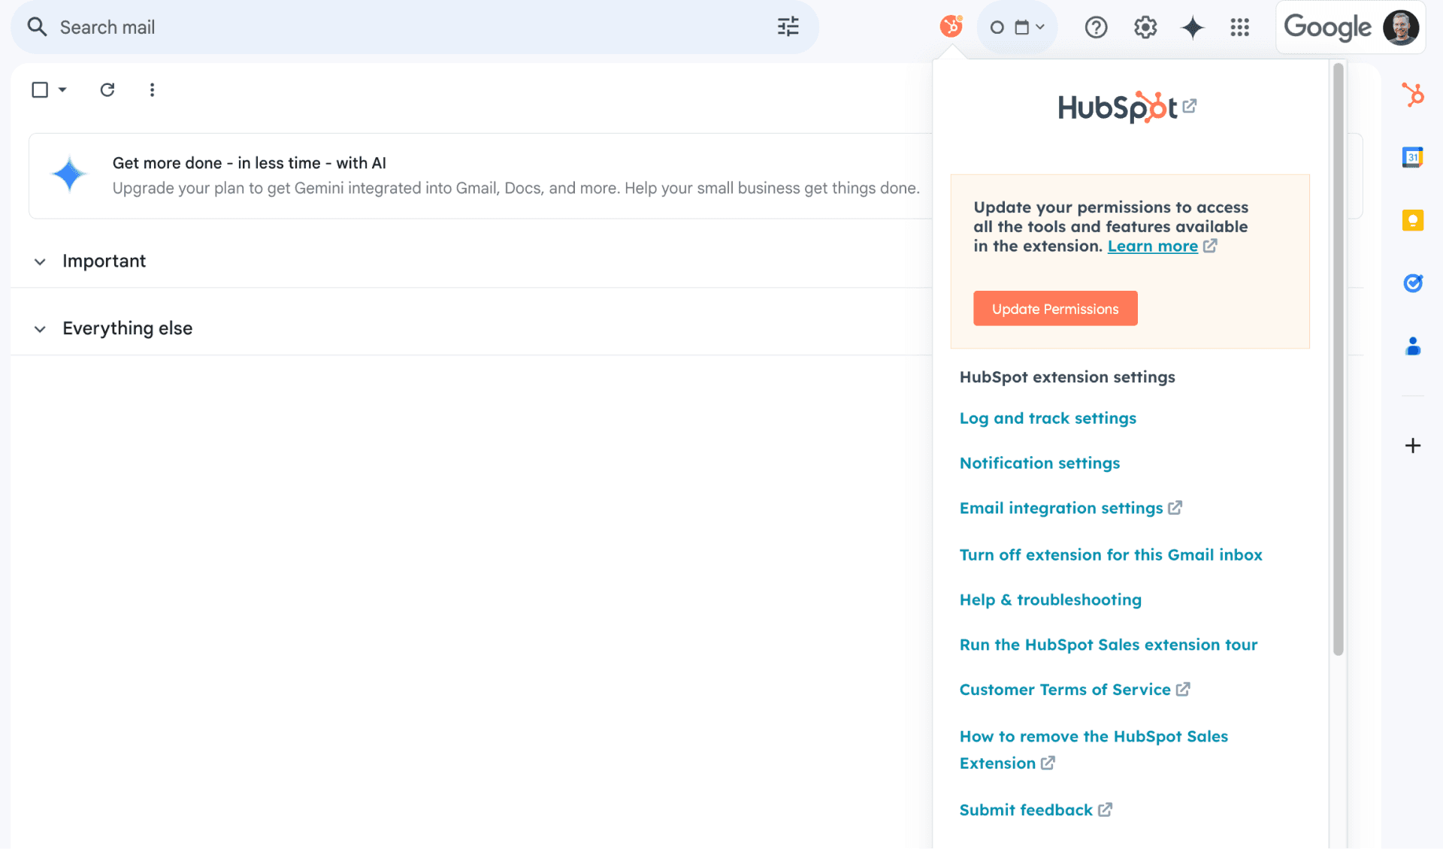Click the Update Permissions button
This screenshot has width=1443, height=849.
point(1055,308)
